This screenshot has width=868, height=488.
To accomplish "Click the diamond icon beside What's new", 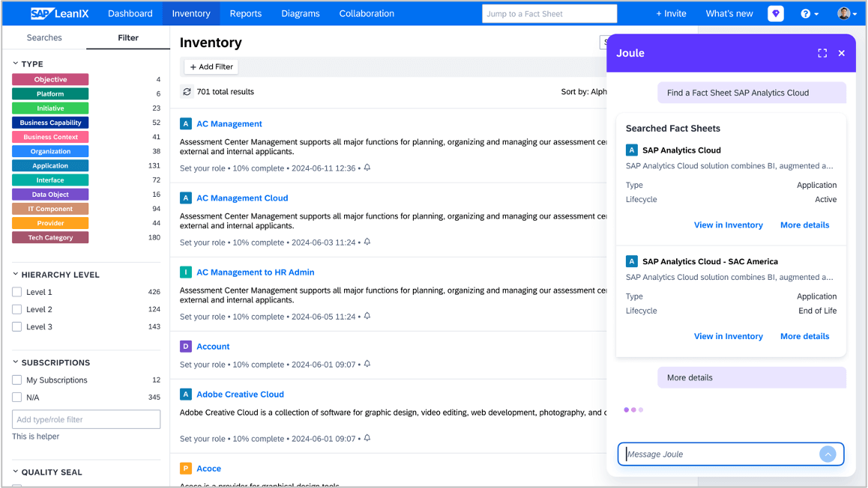I will 776,13.
